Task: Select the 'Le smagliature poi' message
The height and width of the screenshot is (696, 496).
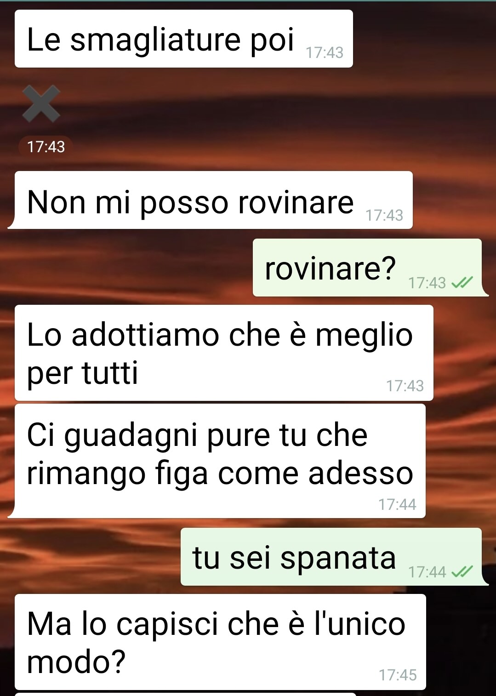Action: pos(184,39)
